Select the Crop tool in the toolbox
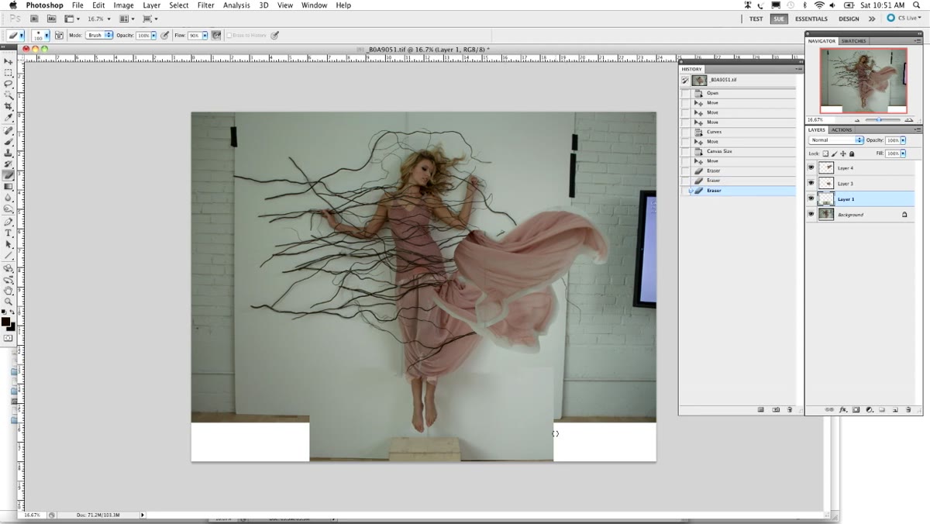The width and height of the screenshot is (930, 524). 9,106
